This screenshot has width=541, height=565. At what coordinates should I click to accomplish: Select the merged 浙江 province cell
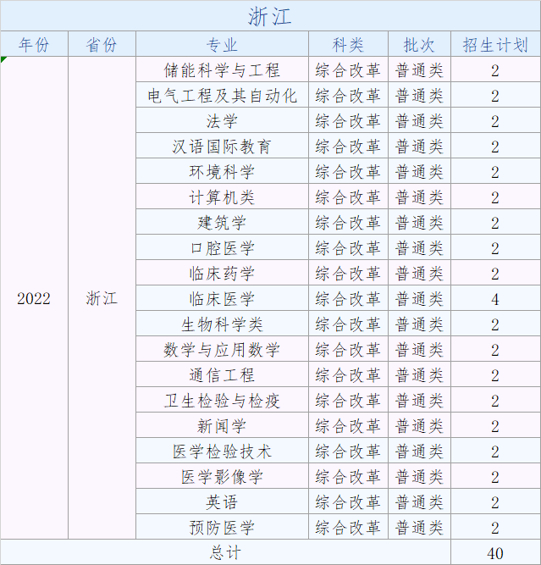[x=102, y=298]
